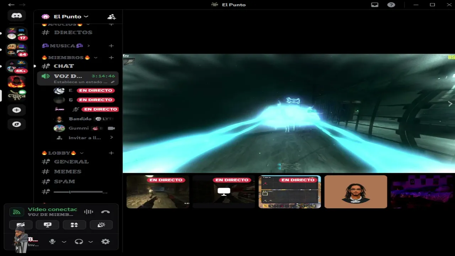Click Establece un estado text
Image resolution: width=455 pixels, height=256 pixels.
pos(80,82)
